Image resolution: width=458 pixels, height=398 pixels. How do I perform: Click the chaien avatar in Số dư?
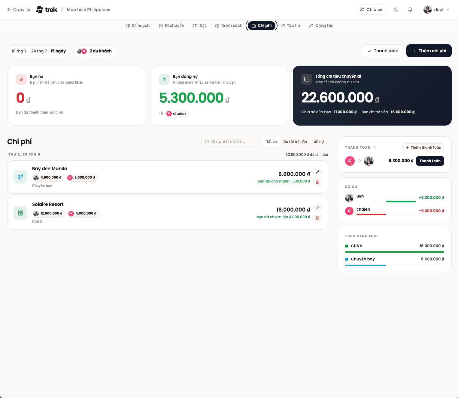click(349, 211)
